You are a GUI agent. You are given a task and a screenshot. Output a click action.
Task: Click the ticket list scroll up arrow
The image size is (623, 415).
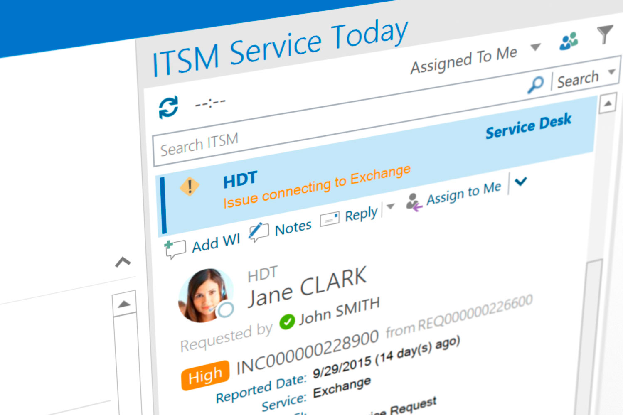pos(607,103)
